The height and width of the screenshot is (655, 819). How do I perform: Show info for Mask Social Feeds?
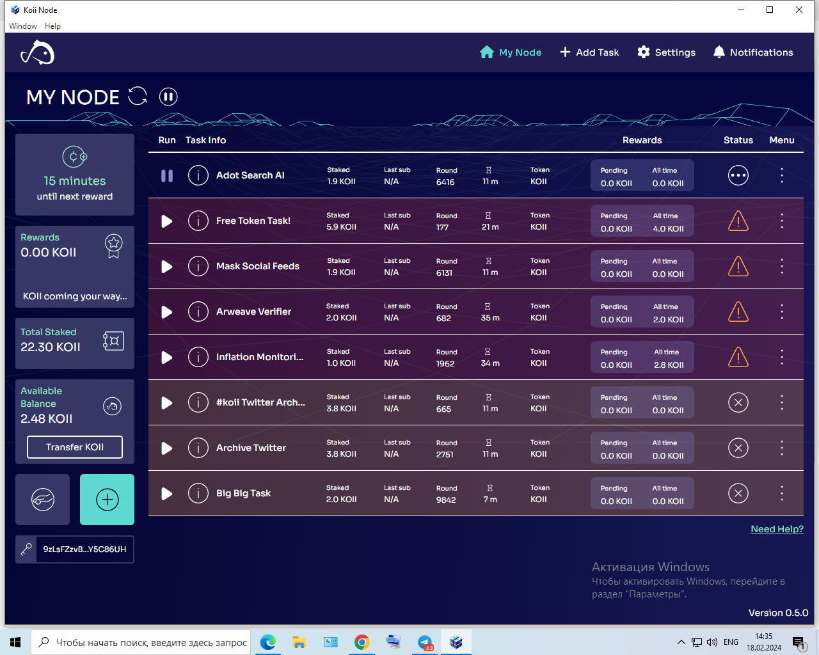point(198,266)
